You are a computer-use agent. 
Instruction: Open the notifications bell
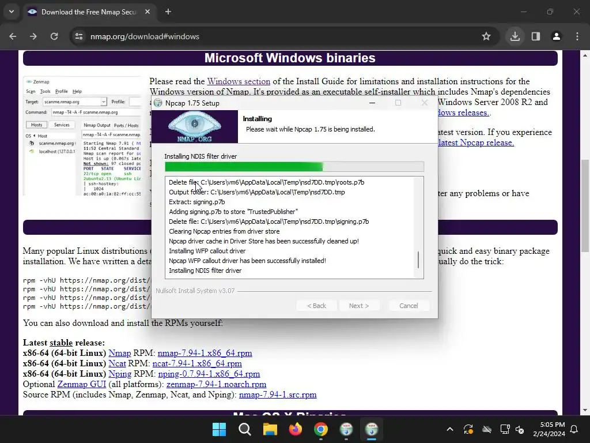tap(574, 429)
